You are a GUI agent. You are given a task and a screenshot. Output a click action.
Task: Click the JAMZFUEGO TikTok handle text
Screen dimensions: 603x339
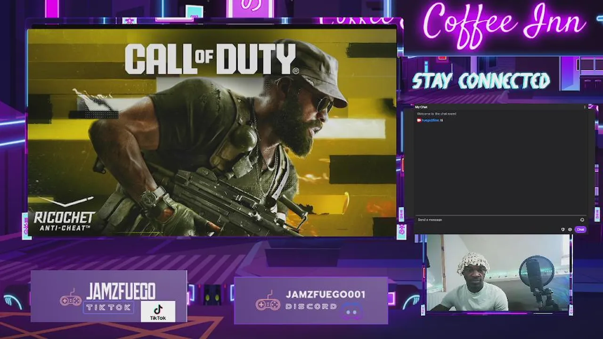click(121, 292)
